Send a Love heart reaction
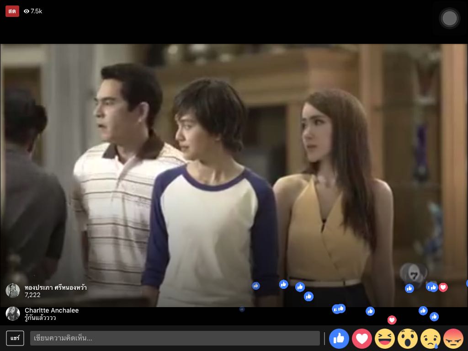Image resolution: width=468 pixels, height=351 pixels. [x=362, y=339]
